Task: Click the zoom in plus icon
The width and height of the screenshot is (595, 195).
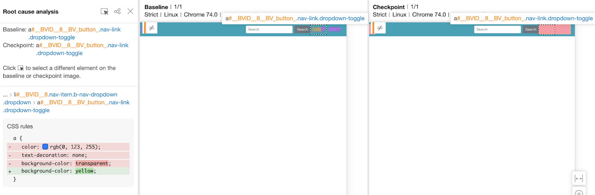Action: [x=579, y=192]
